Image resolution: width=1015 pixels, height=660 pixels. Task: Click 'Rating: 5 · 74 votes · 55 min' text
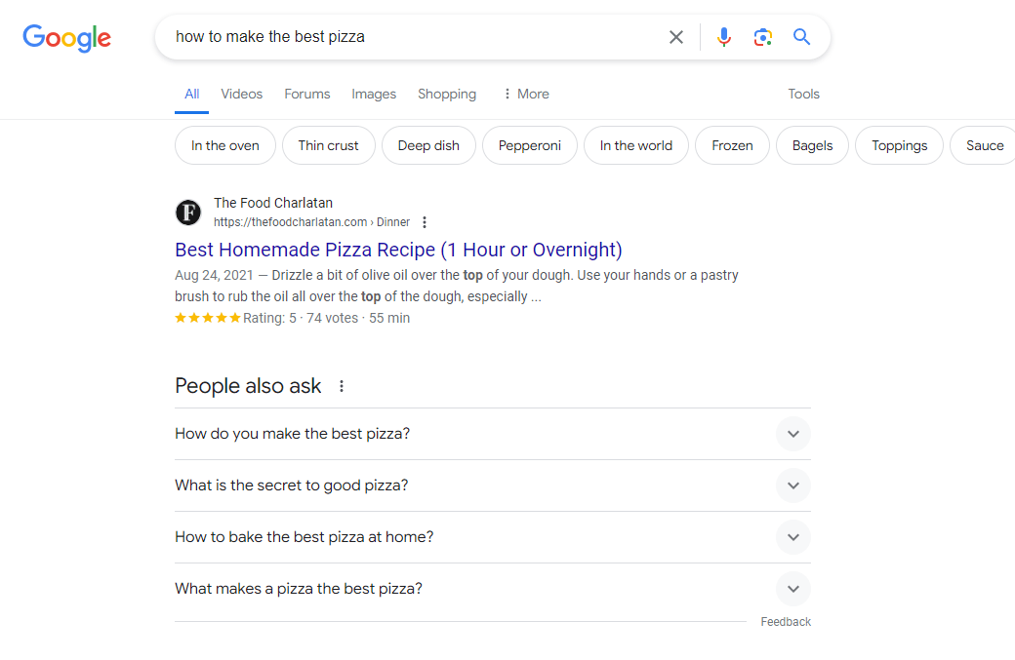[x=326, y=318]
